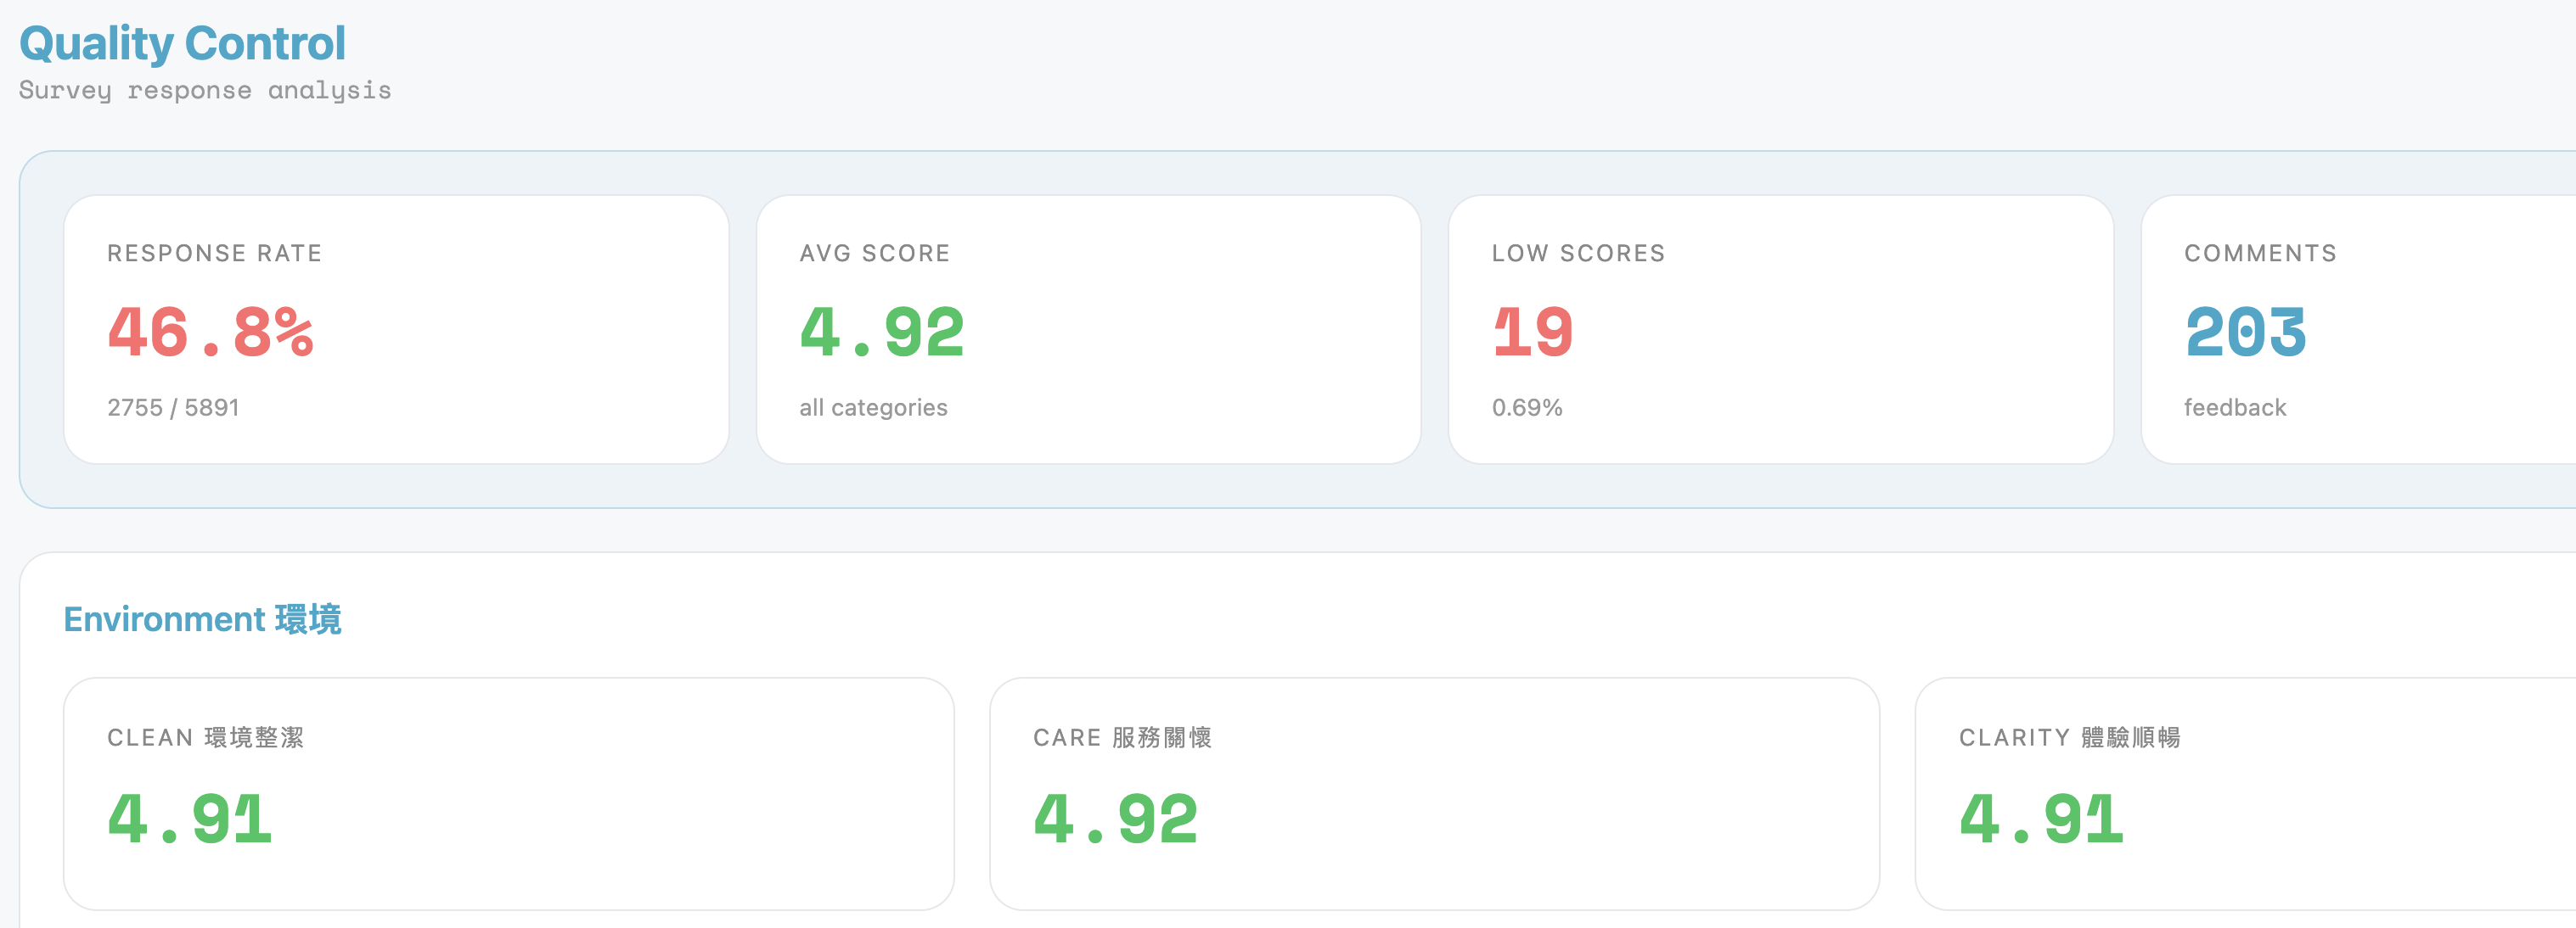Click the CLEAN 環境整潔 label
2576x928 pixels.
[206, 738]
